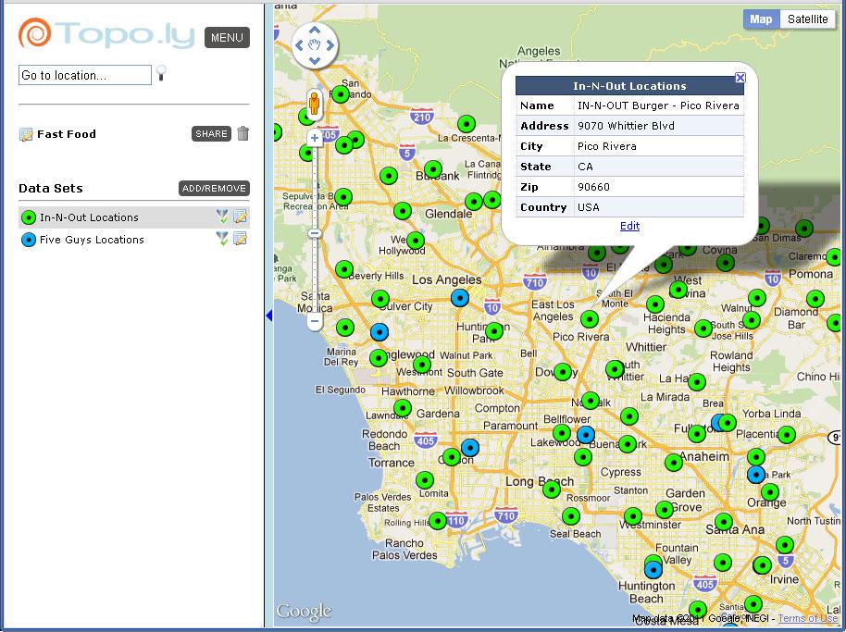Click the location search icon beside the field

[161, 73]
